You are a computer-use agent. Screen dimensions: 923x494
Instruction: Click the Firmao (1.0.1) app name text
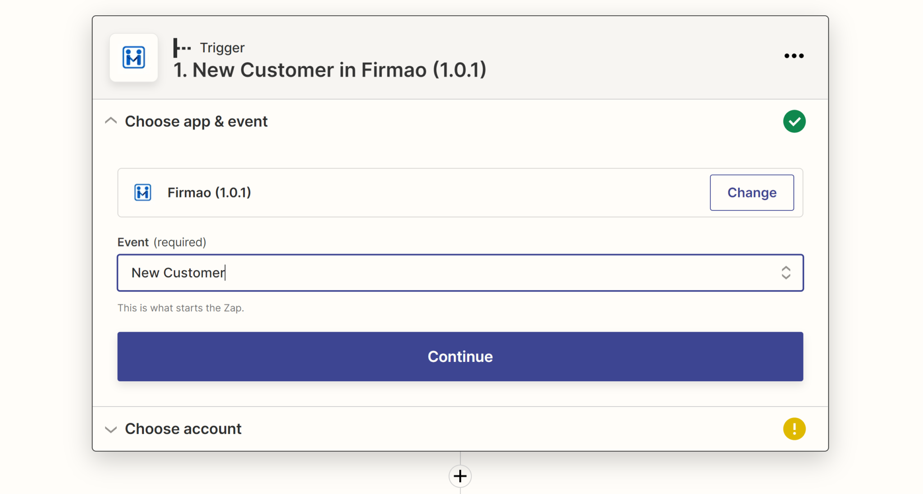[x=209, y=192]
